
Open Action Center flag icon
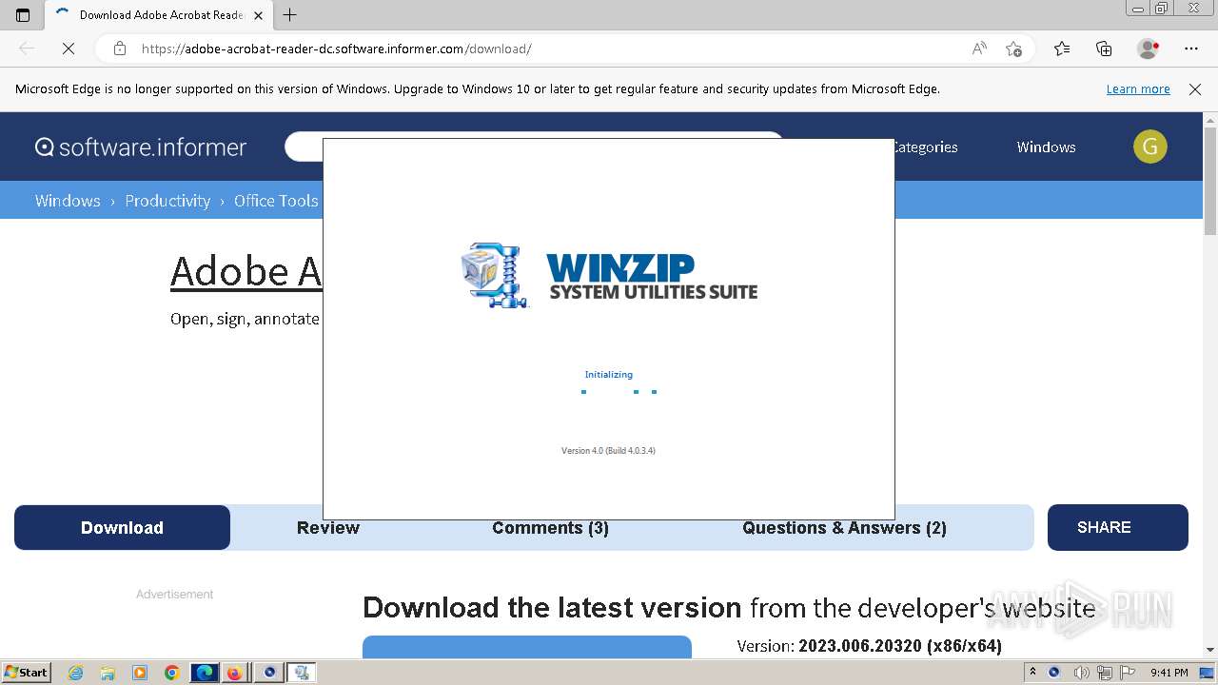coord(1129,673)
